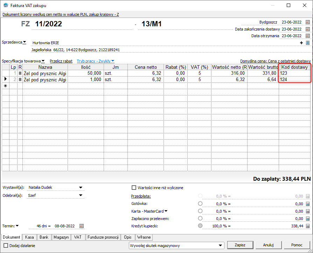Click the Przedpłata link
Image resolution: width=313 pixels, height=253 pixels.
141,196
